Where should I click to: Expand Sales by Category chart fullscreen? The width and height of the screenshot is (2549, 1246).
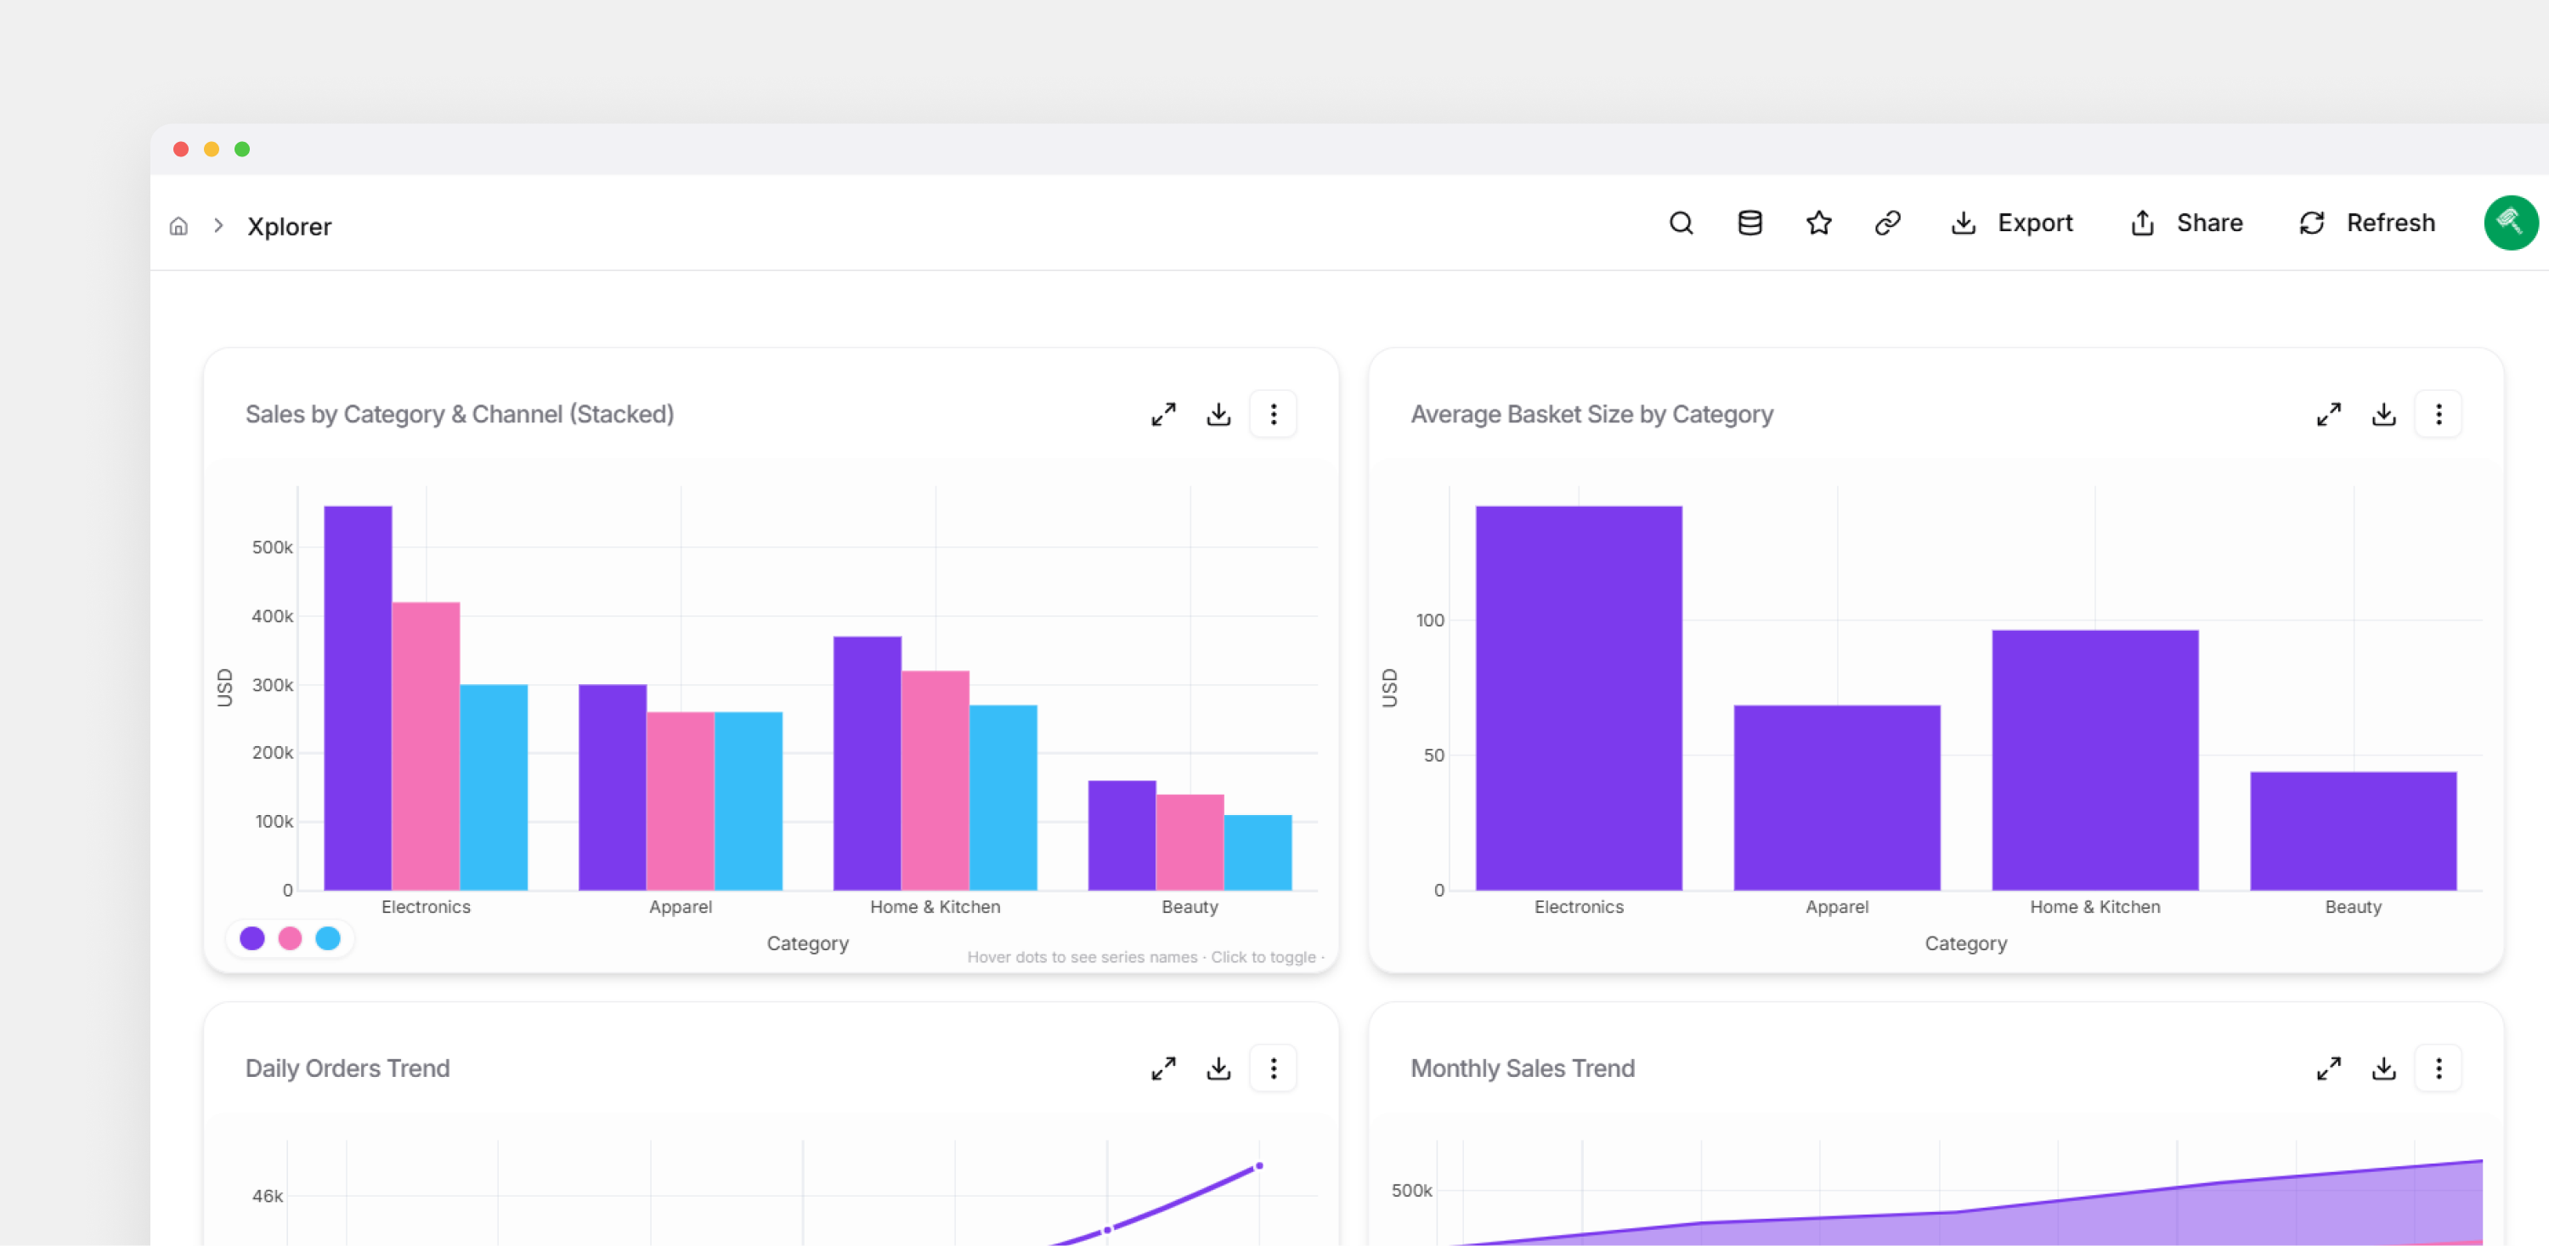1164,414
